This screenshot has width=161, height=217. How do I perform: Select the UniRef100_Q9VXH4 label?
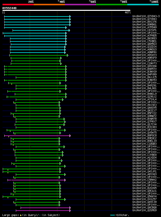click(x=145, y=66)
